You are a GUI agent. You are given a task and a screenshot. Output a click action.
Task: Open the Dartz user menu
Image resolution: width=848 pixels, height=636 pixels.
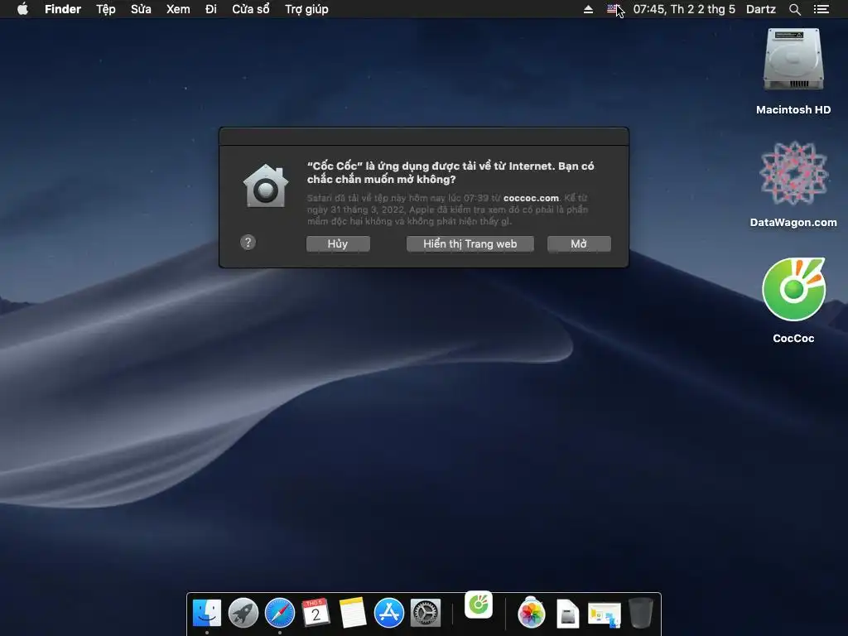click(x=761, y=9)
